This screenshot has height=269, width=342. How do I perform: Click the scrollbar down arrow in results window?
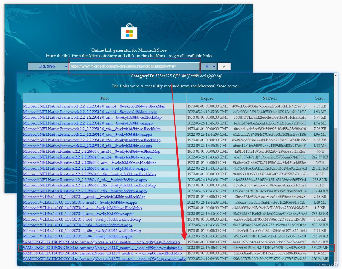pos(336,263)
